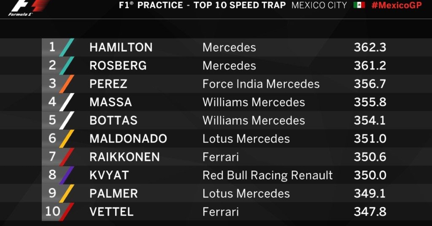Select PALMER in ninth position
This screenshot has width=432, height=226.
pos(113,193)
